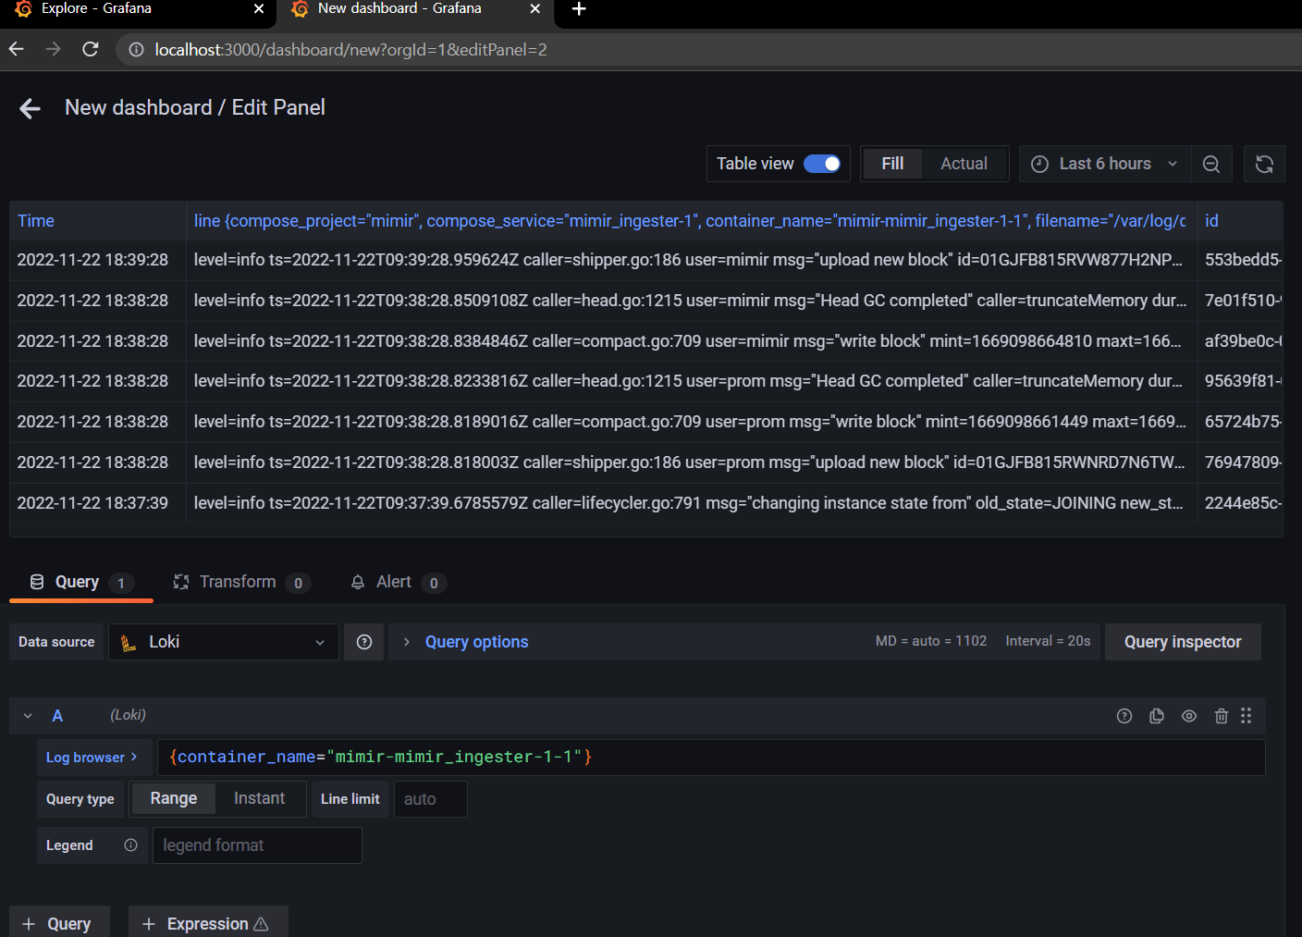Open the Last 6 hours time range picker
1302x937 pixels.
pos(1103,163)
